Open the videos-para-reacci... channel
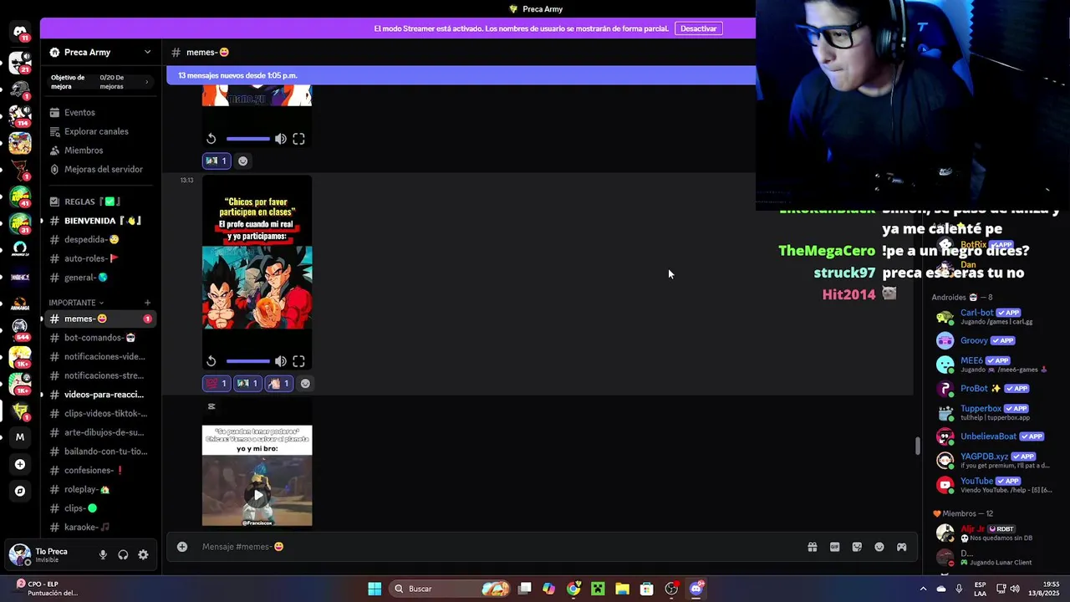 [100, 395]
